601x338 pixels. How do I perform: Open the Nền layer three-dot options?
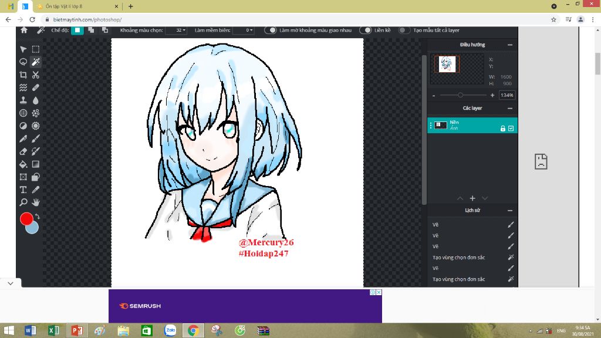pos(431,126)
